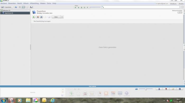185x103 pixels.
Task: Create a photo collage icon under album title
Action: 38,17
